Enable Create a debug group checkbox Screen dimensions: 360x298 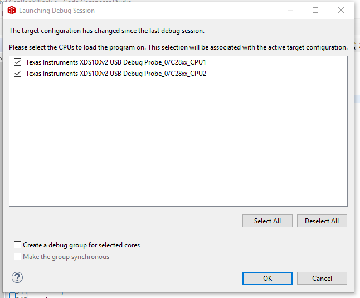pyautogui.click(x=18, y=245)
